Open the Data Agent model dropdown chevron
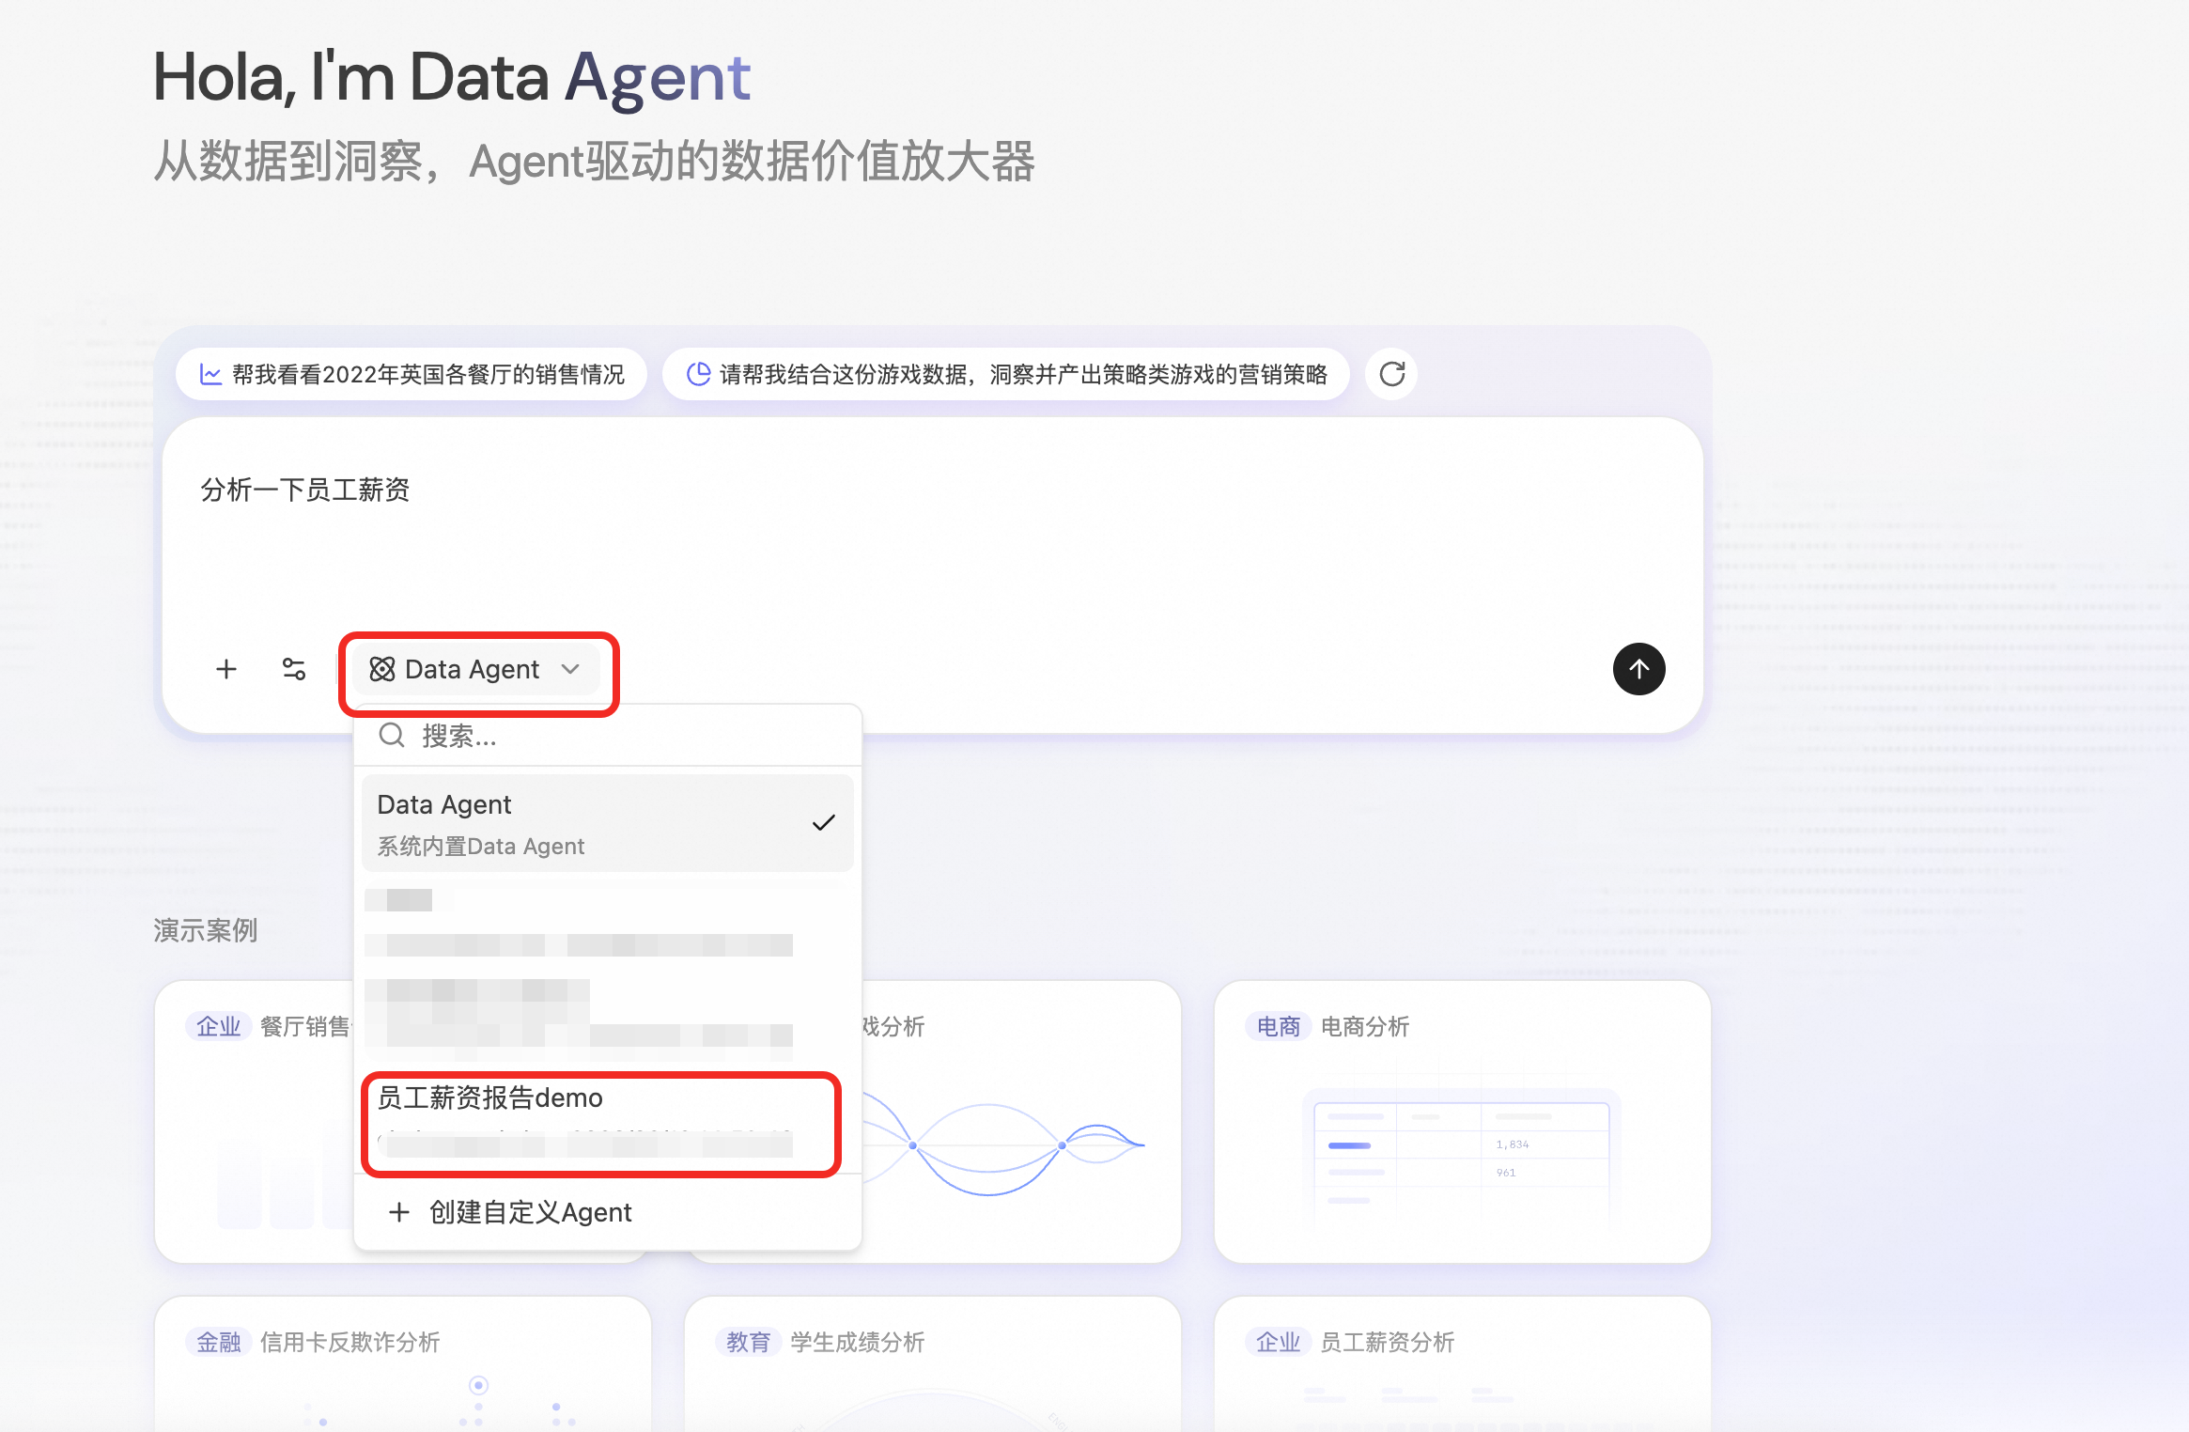This screenshot has width=2189, height=1432. click(x=571, y=669)
